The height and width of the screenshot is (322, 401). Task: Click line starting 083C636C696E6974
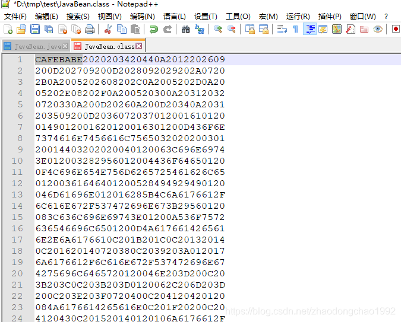pos(130,217)
